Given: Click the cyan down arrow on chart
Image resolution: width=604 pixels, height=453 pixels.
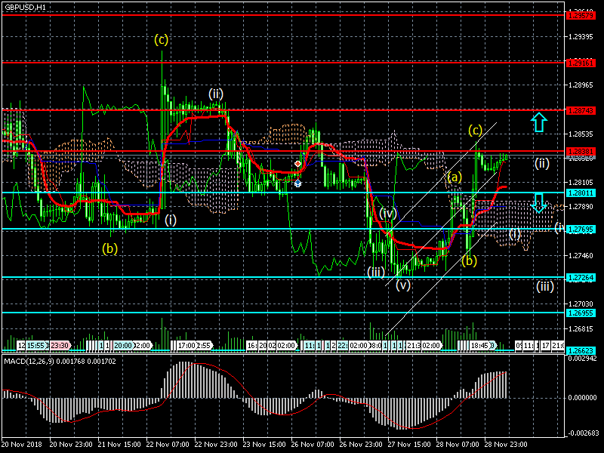Looking at the screenshot, I should pyautogui.click(x=538, y=202).
